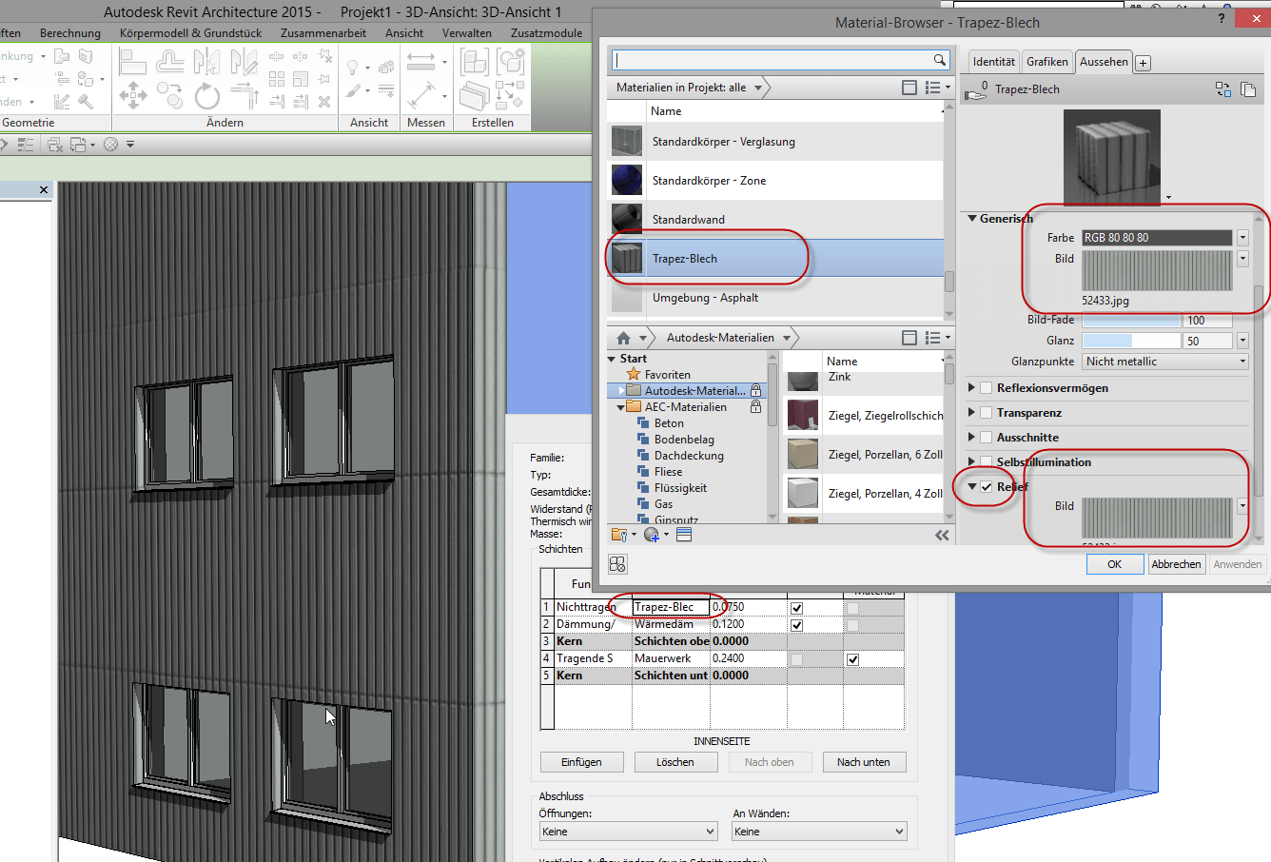Screen dimensions: 1271x862
Task: Select the Rotate tool in the Ändern panel
Action: [206, 95]
